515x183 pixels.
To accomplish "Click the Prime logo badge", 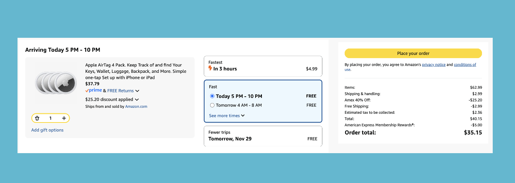I will [x=94, y=90].
